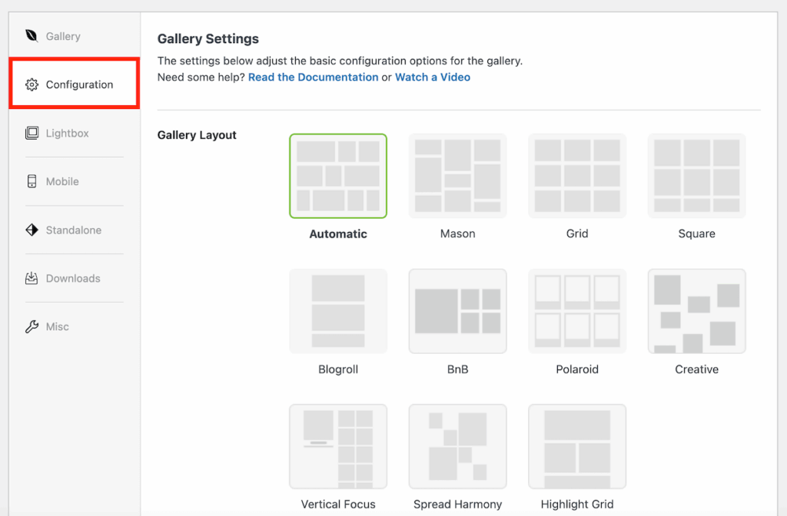This screenshot has width=787, height=516.
Task: Select the Blogroll layout thumbnail
Action: point(338,311)
